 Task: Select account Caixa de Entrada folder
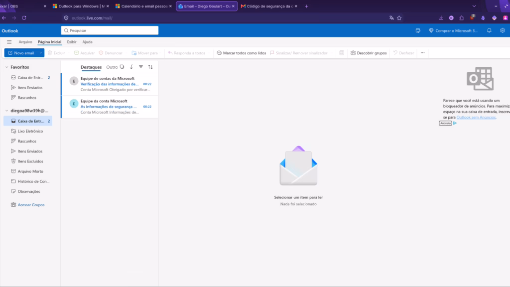(28, 121)
